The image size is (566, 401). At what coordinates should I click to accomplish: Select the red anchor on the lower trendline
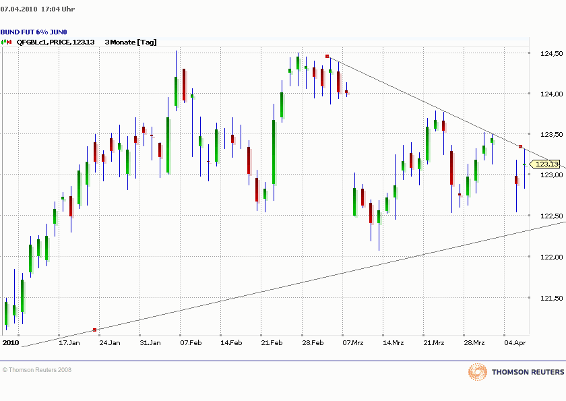coord(94,330)
